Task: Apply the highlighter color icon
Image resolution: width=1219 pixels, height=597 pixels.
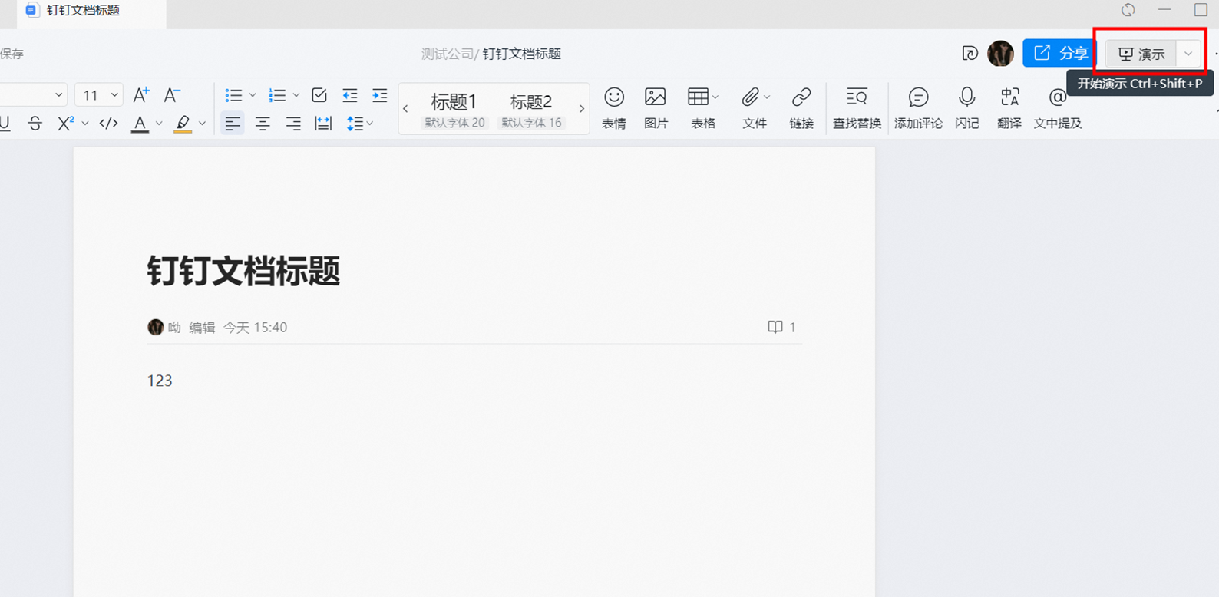Action: click(x=183, y=124)
